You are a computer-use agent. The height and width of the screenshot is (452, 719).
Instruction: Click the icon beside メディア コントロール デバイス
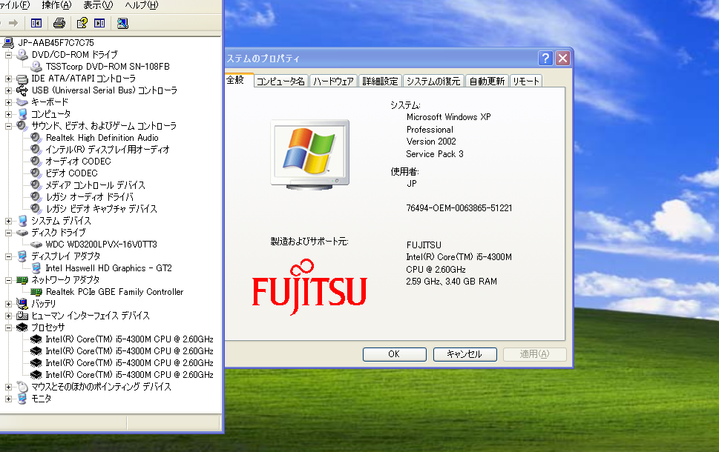36,185
